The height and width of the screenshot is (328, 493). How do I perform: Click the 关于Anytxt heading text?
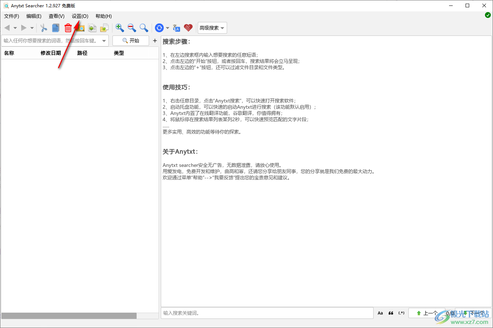[181, 152]
